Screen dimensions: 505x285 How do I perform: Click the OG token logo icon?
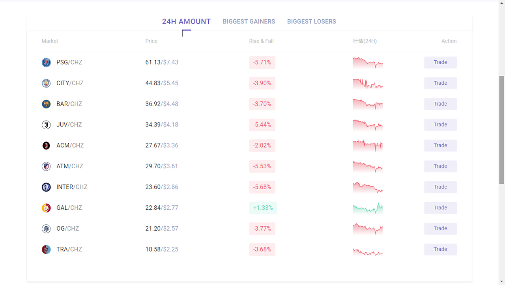click(x=46, y=229)
